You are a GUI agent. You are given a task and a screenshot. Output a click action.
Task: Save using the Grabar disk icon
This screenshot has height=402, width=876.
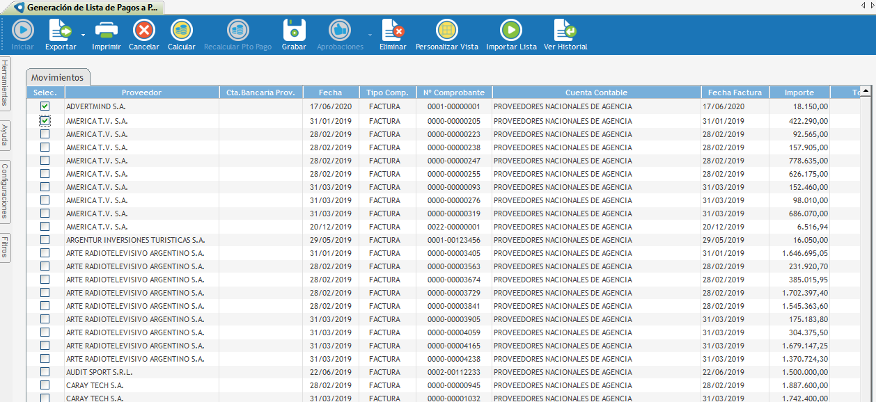(x=294, y=31)
